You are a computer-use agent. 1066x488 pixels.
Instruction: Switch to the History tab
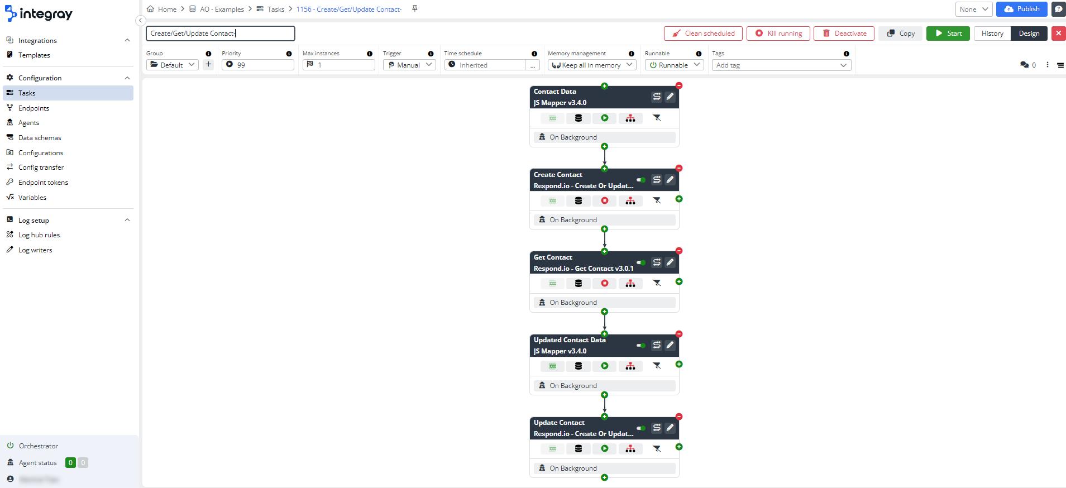(992, 34)
